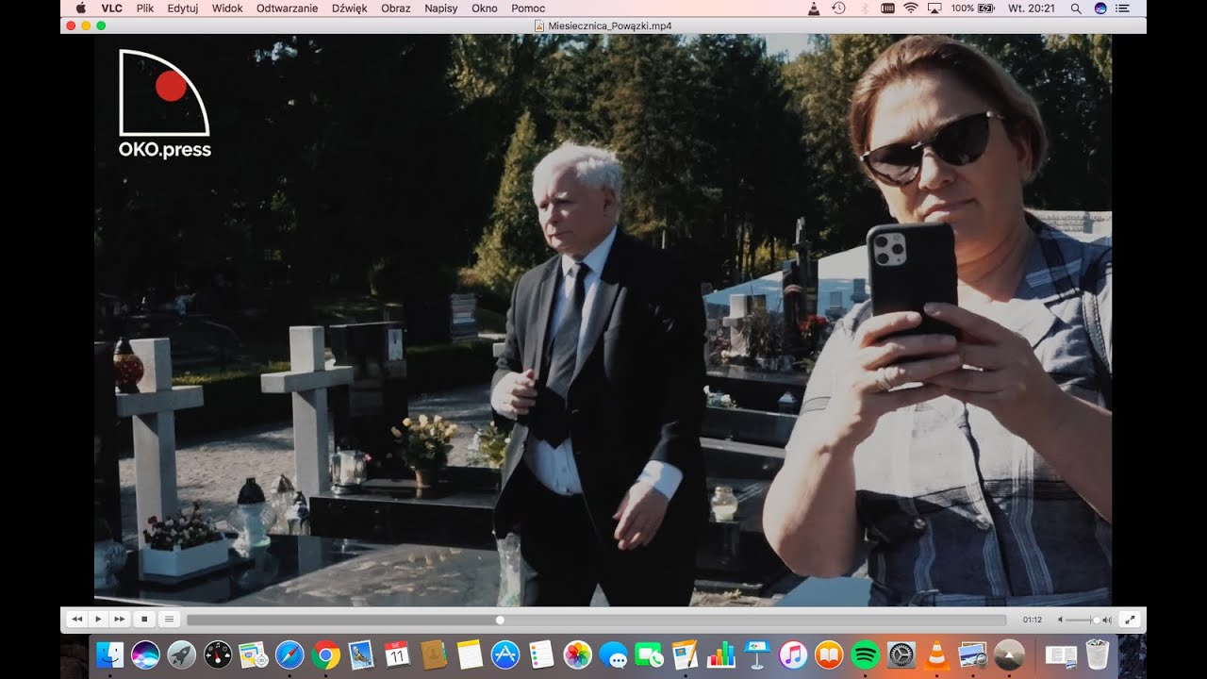Open Time Machine status in menu bar
Screen dimensions: 1207x679
tap(839, 8)
